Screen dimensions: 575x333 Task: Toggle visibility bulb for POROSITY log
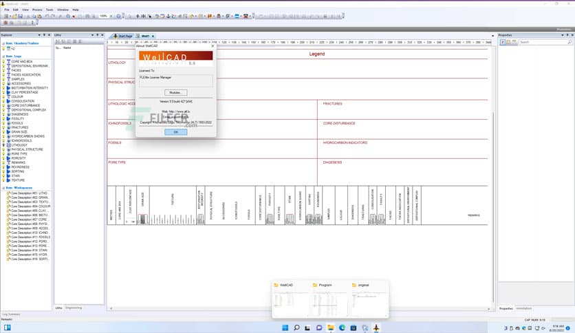pos(3,158)
